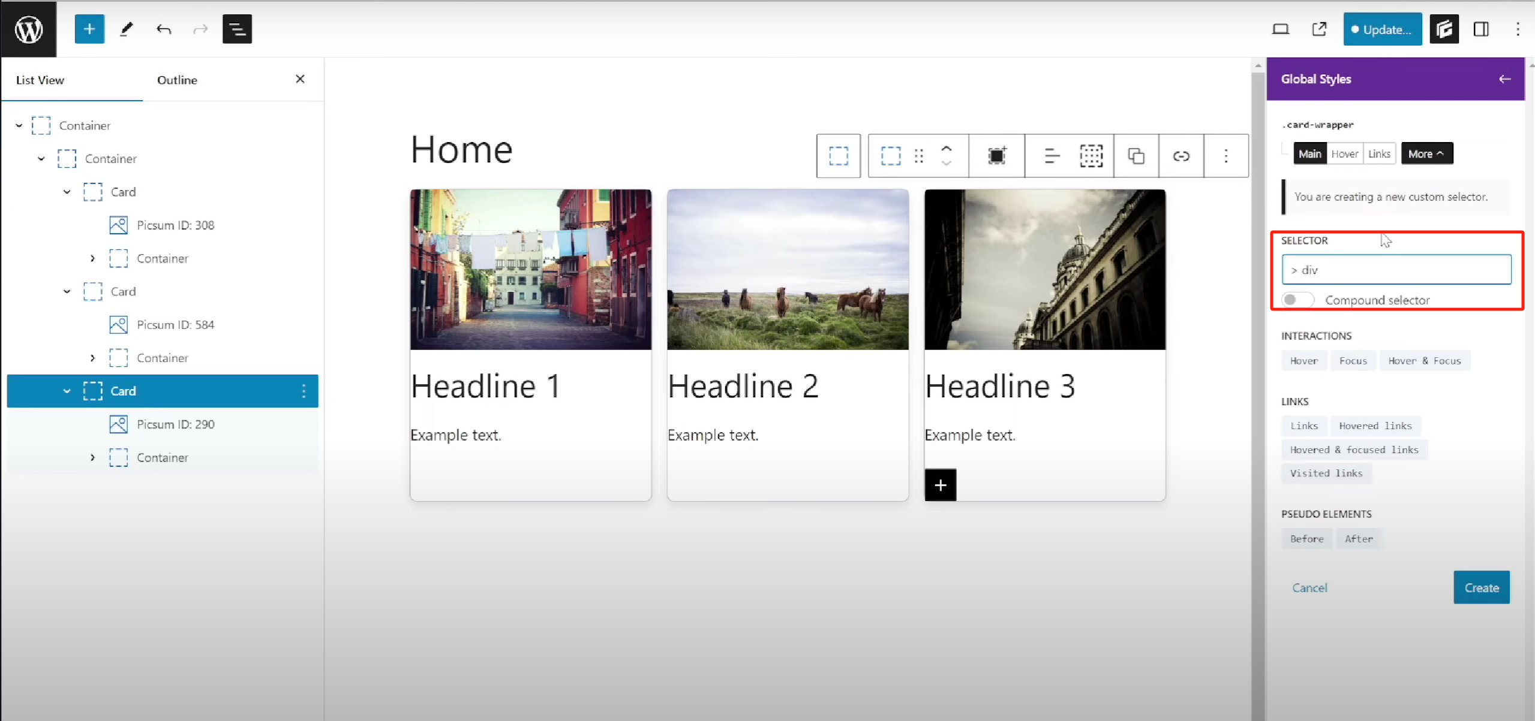The width and height of the screenshot is (1535, 721).
Task: Switch to the Outline tab
Action: point(177,80)
